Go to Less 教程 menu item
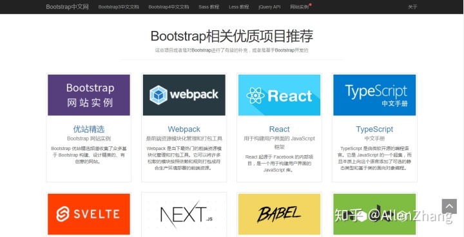Image resolution: width=464 pixels, height=237 pixels. coord(239,7)
